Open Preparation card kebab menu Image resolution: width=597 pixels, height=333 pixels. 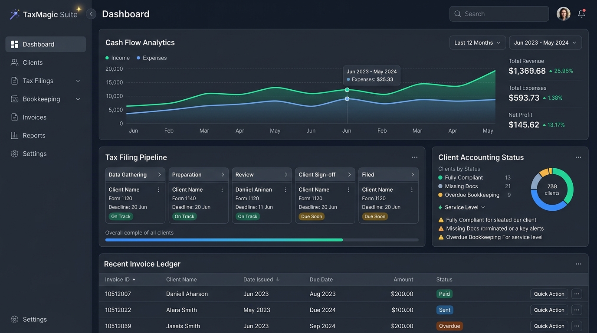(x=222, y=190)
